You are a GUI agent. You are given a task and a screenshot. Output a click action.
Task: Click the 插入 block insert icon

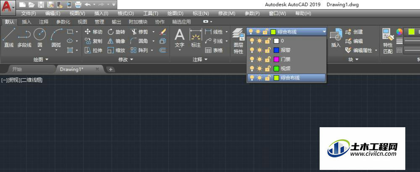[336, 38]
